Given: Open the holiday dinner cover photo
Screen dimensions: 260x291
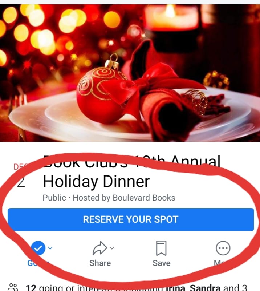Looking at the screenshot, I should [130, 73].
